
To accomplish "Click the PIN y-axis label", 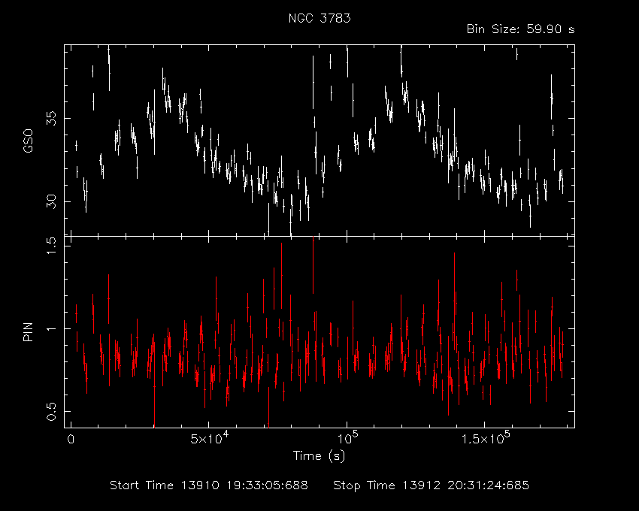I will coord(28,331).
